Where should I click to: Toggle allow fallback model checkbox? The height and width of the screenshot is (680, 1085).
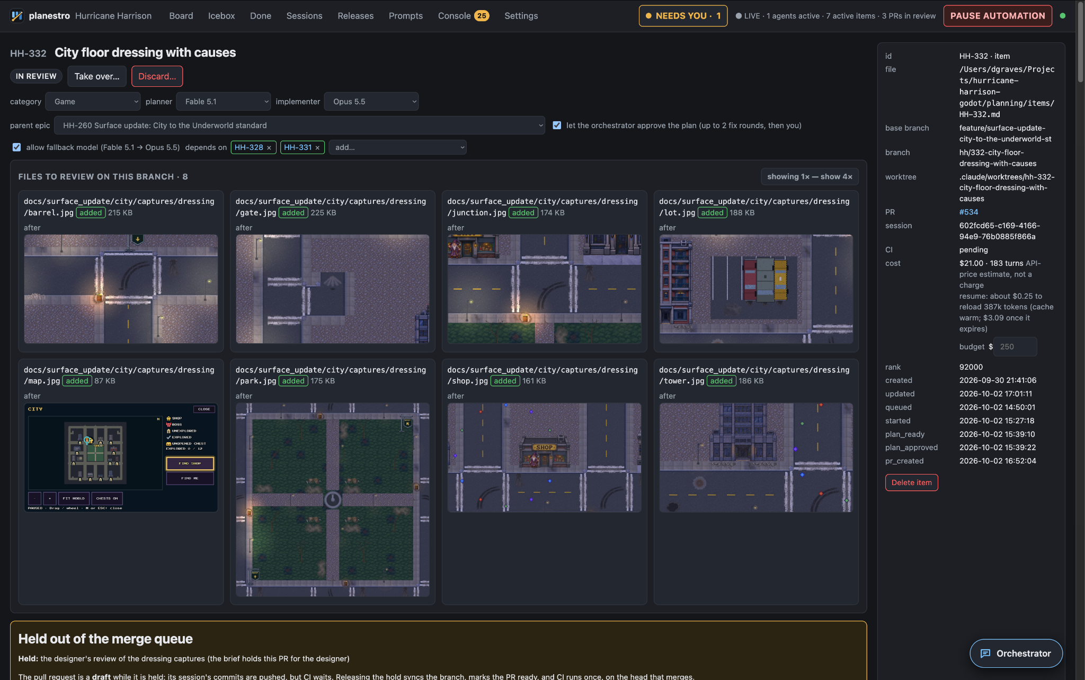pyautogui.click(x=17, y=147)
